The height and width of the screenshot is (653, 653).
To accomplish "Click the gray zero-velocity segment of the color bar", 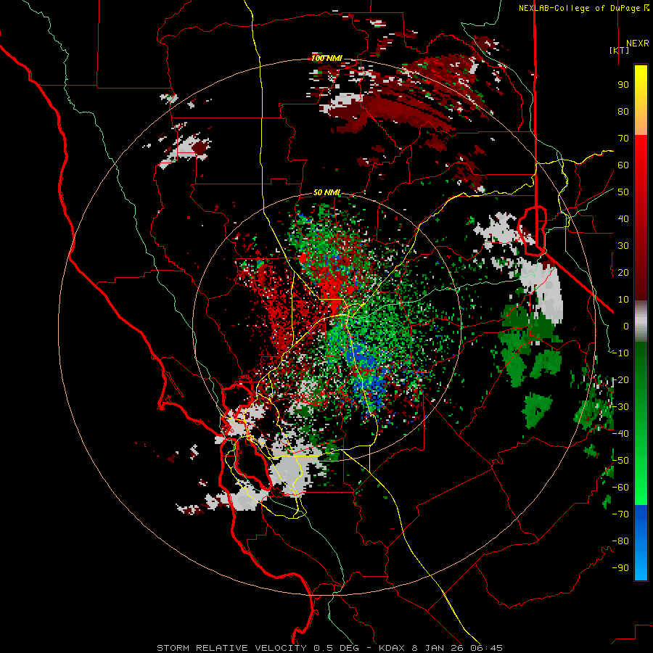I will pyautogui.click(x=641, y=321).
